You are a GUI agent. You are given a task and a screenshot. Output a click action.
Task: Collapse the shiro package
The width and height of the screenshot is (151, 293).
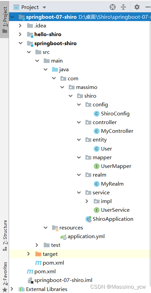tap(71, 96)
